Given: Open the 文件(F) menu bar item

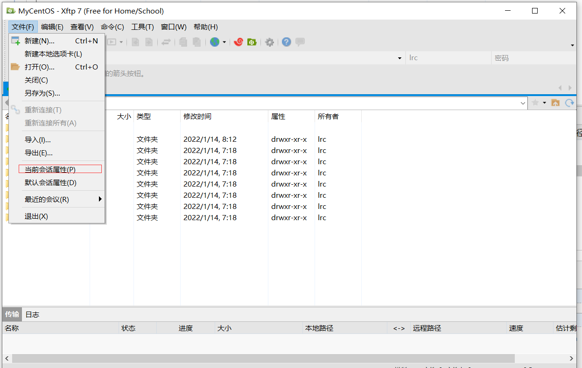Looking at the screenshot, I should 23,27.
